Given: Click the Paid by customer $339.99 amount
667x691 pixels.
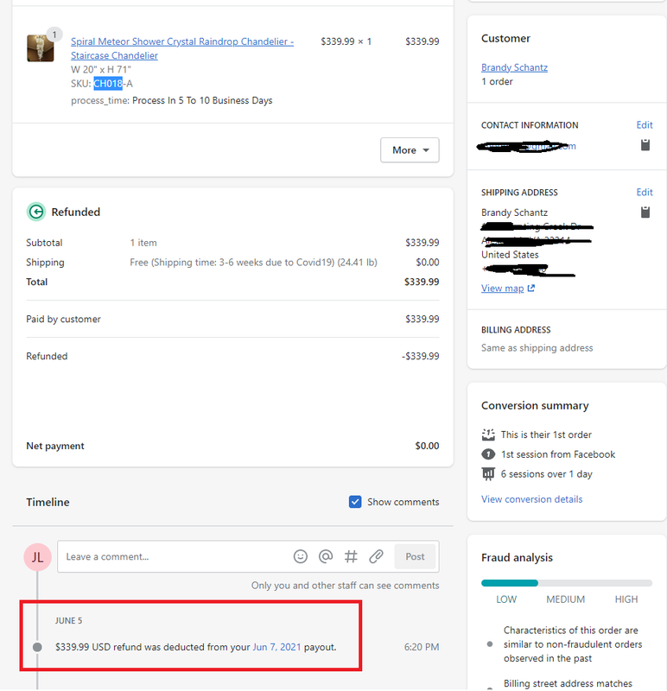Looking at the screenshot, I should coord(422,319).
